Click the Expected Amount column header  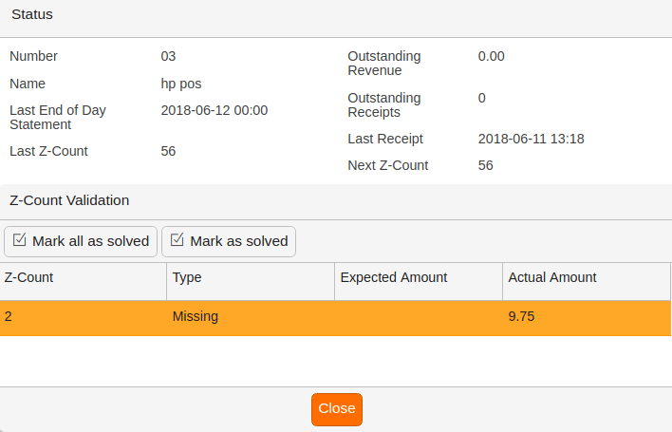419,281
